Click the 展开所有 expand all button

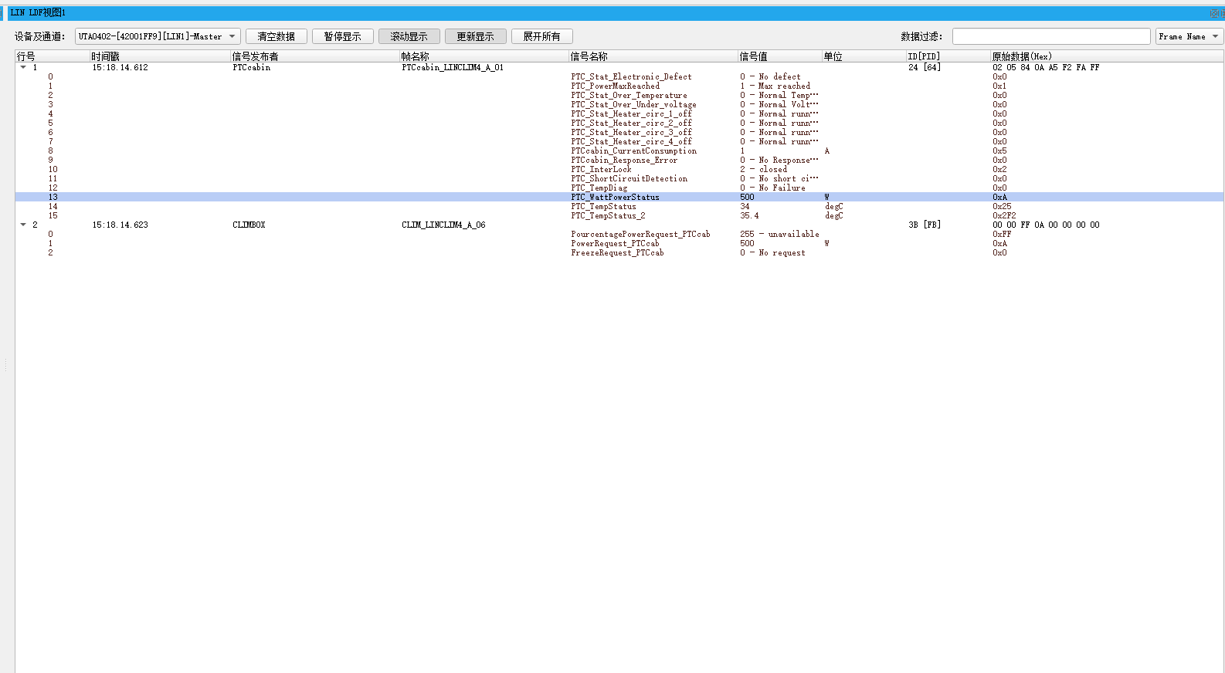[542, 36]
